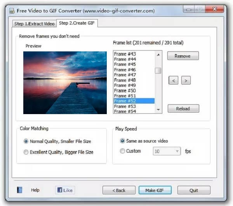
Task: Select Frame #50 in the list
Action: point(134,90)
